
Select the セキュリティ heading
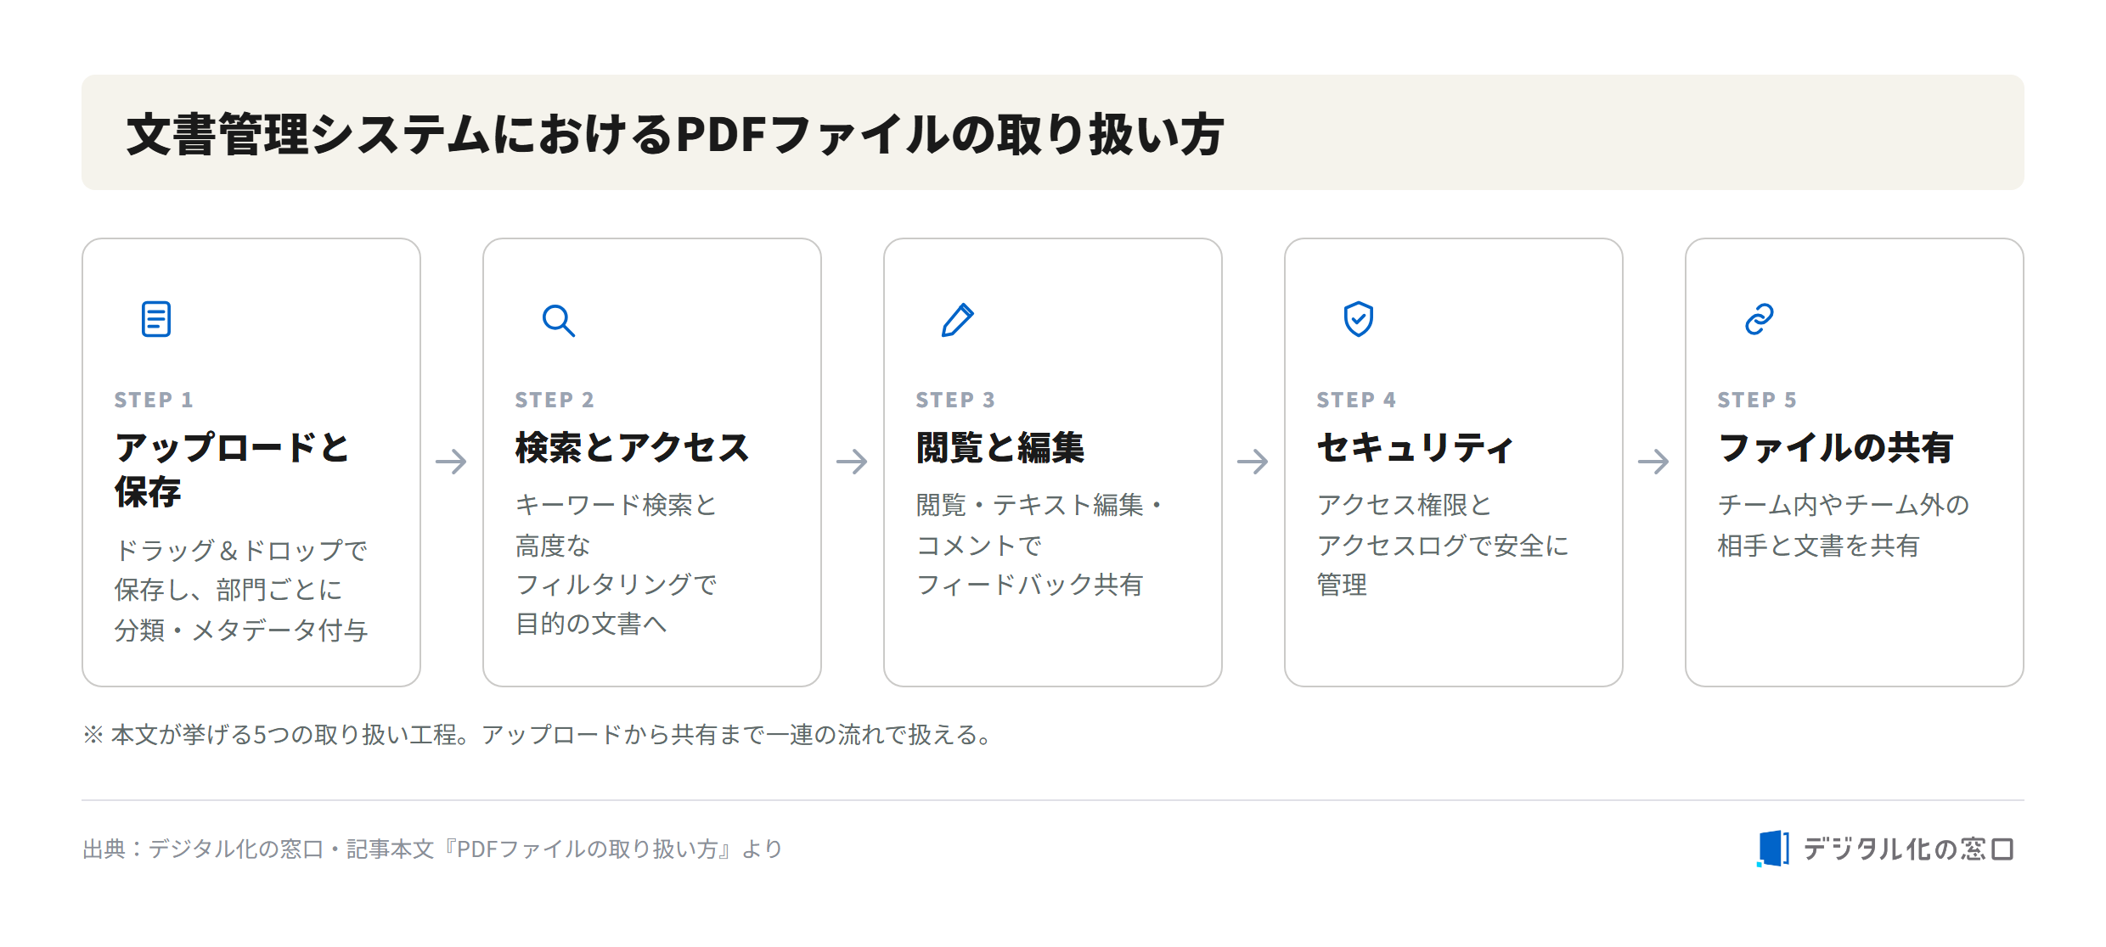[1416, 448]
